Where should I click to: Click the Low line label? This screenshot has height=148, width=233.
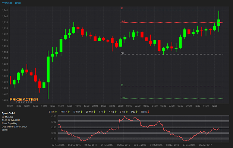[123, 97]
